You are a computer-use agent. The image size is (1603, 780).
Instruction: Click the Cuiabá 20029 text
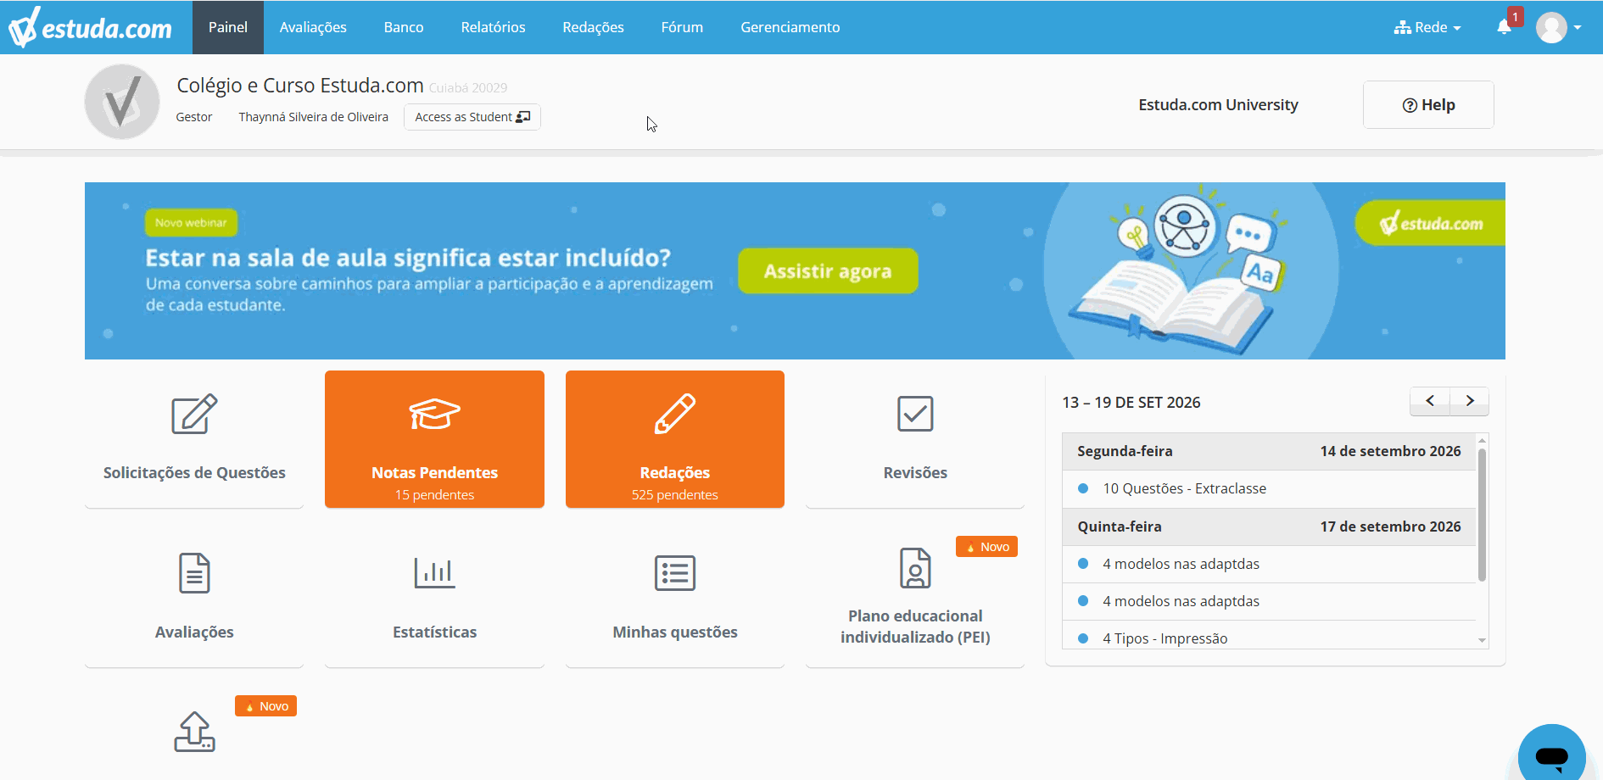click(468, 88)
